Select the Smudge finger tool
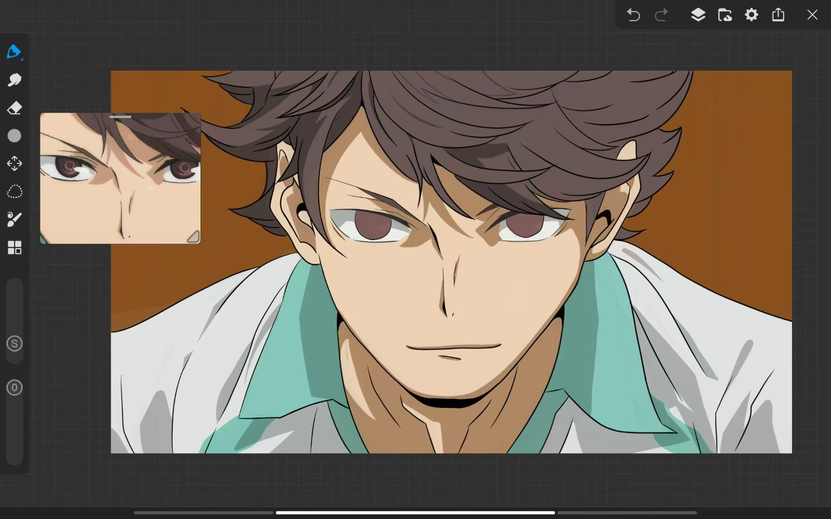This screenshot has width=831, height=519. (14, 80)
